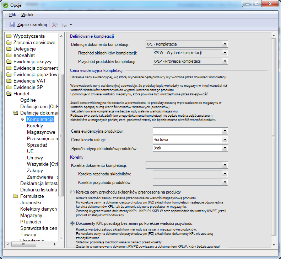Image resolution: width=281 pixels, height=259 pixels.
Task: Click the tree scroll down arrow
Action: coord(61,238)
